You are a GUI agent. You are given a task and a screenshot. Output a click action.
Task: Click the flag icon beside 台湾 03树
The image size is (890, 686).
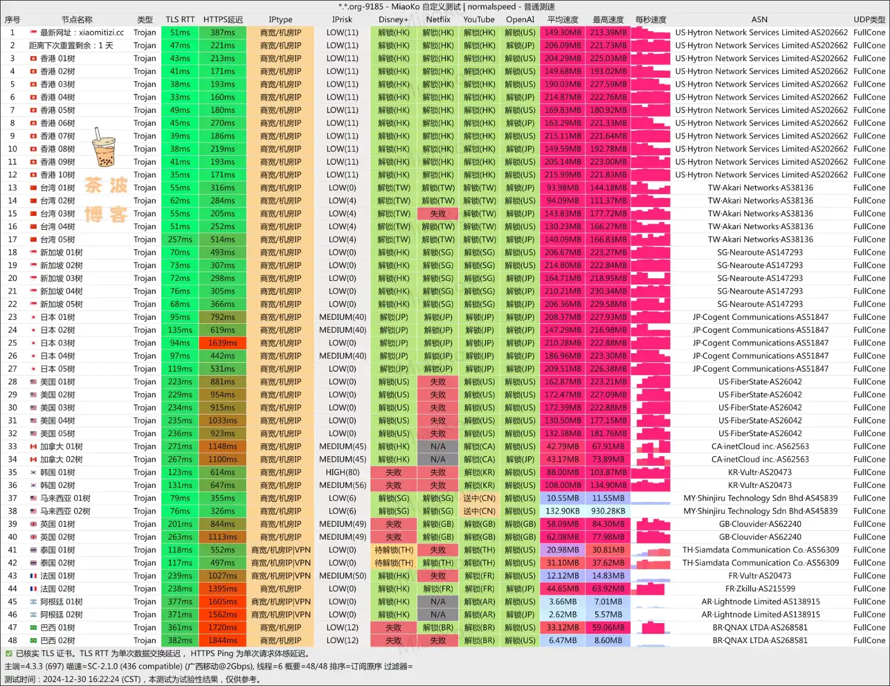pyautogui.click(x=33, y=214)
